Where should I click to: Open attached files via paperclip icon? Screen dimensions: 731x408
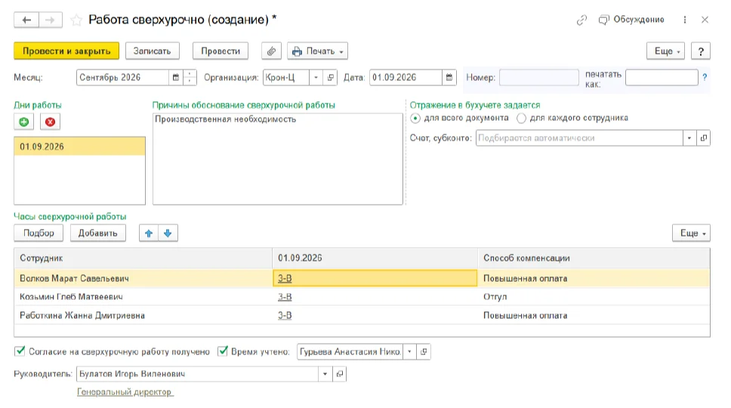pyautogui.click(x=271, y=51)
